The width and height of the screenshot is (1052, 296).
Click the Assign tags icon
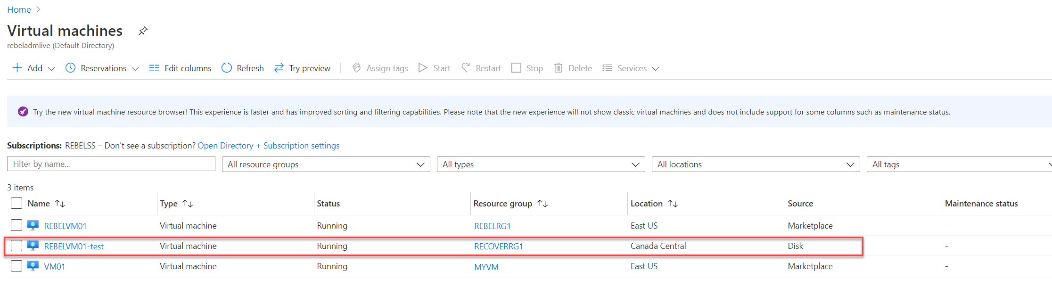click(357, 68)
